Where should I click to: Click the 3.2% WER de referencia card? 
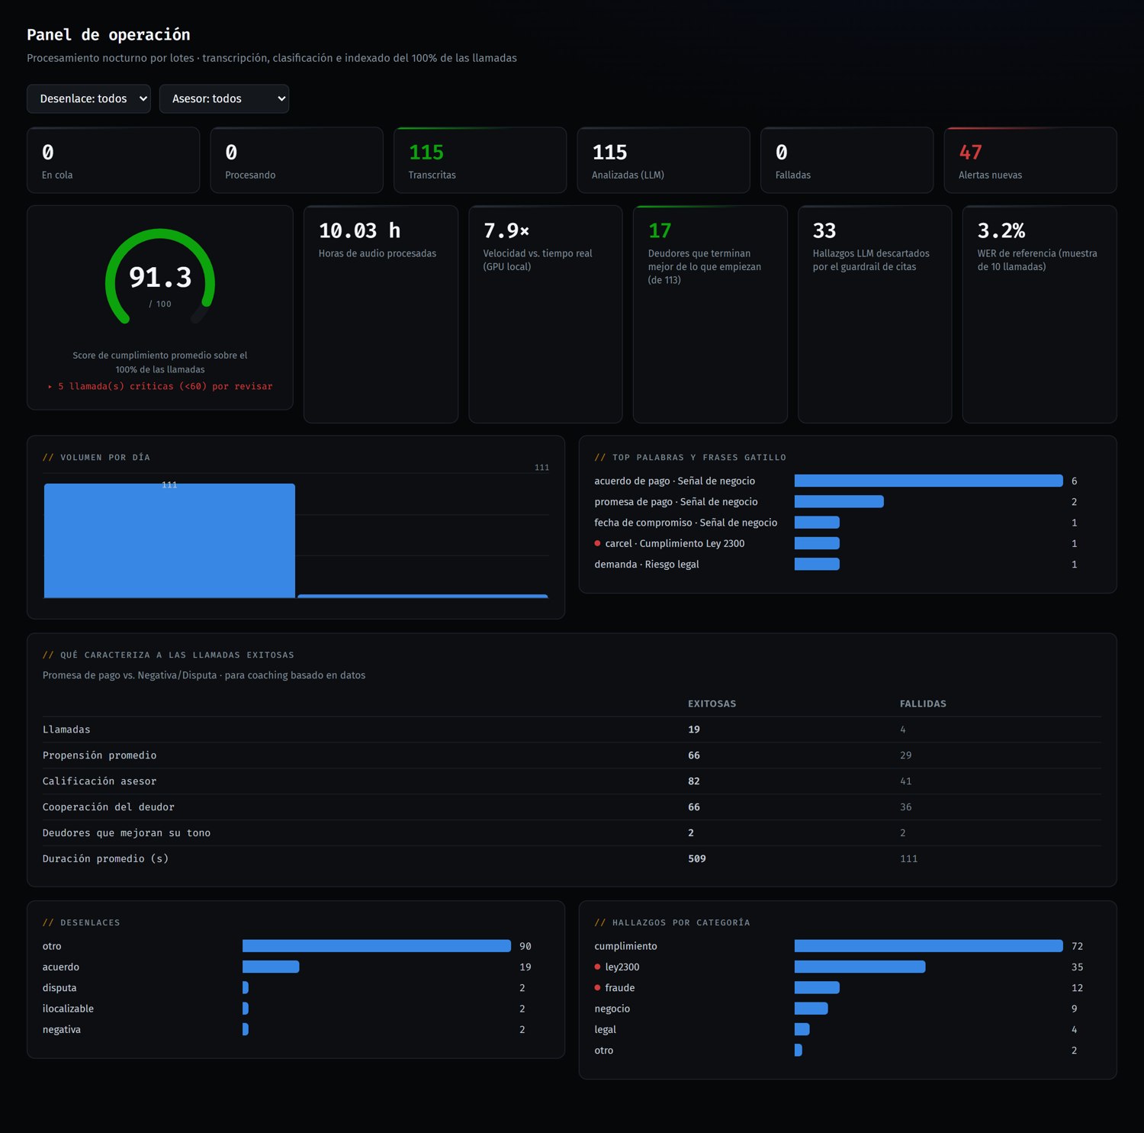click(1040, 314)
